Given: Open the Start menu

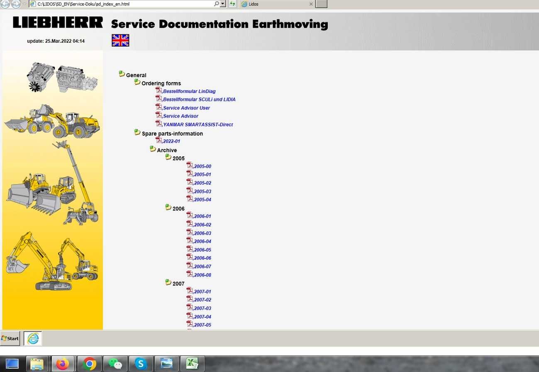Looking at the screenshot, I should (x=10, y=338).
